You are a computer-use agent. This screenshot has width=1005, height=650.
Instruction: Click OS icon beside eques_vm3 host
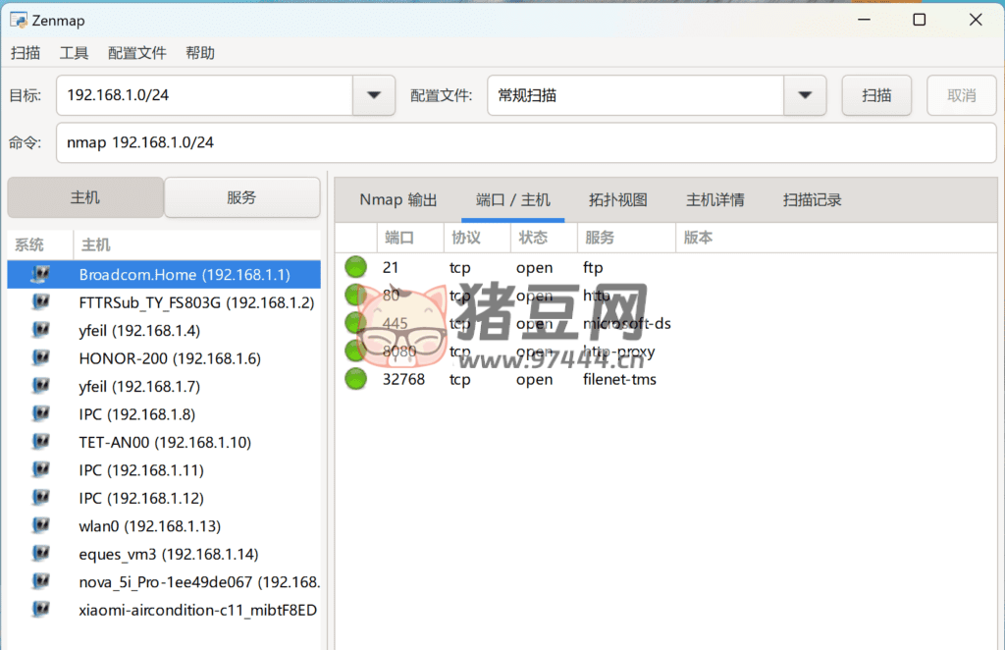[40, 553]
